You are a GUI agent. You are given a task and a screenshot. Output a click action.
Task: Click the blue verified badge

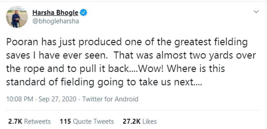coord(84,13)
